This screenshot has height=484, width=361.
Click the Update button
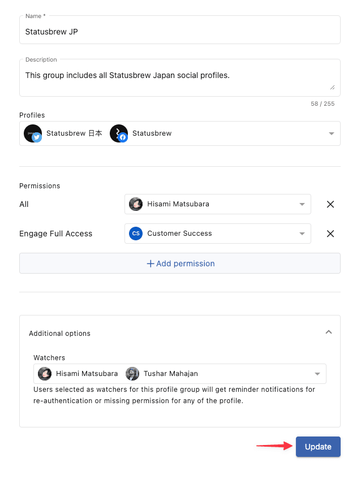318,446
